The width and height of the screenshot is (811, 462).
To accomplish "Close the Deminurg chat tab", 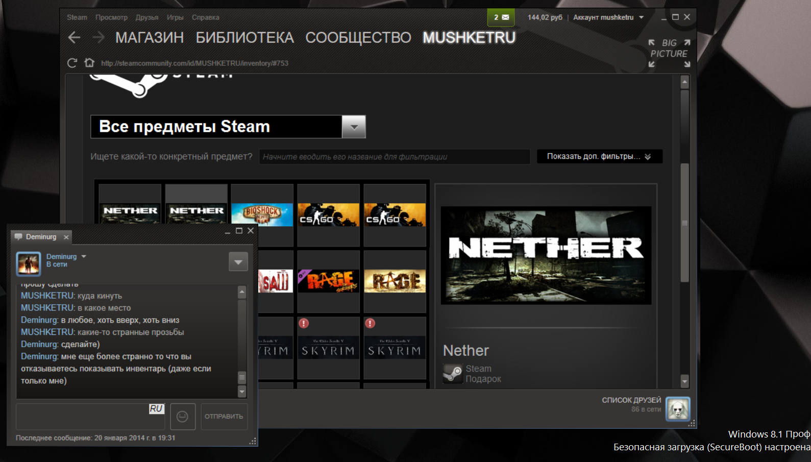I will tap(66, 237).
